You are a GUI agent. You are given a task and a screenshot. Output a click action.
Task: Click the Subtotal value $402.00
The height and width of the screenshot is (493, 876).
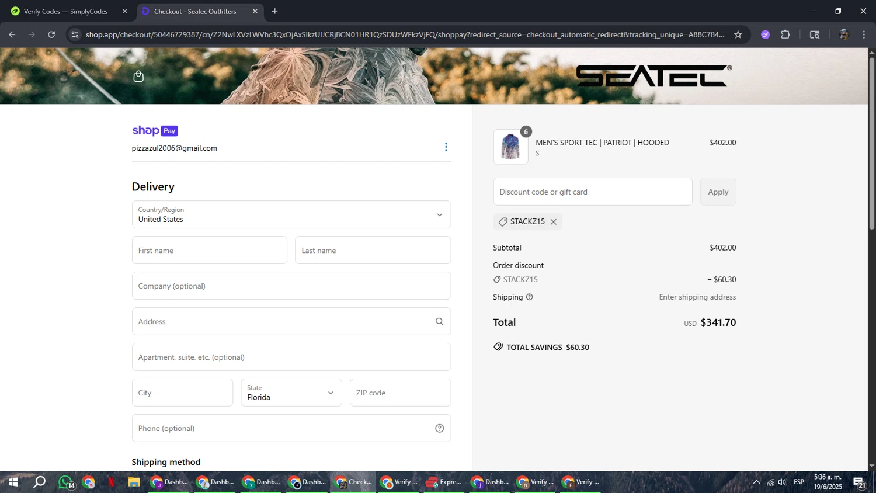pos(723,248)
